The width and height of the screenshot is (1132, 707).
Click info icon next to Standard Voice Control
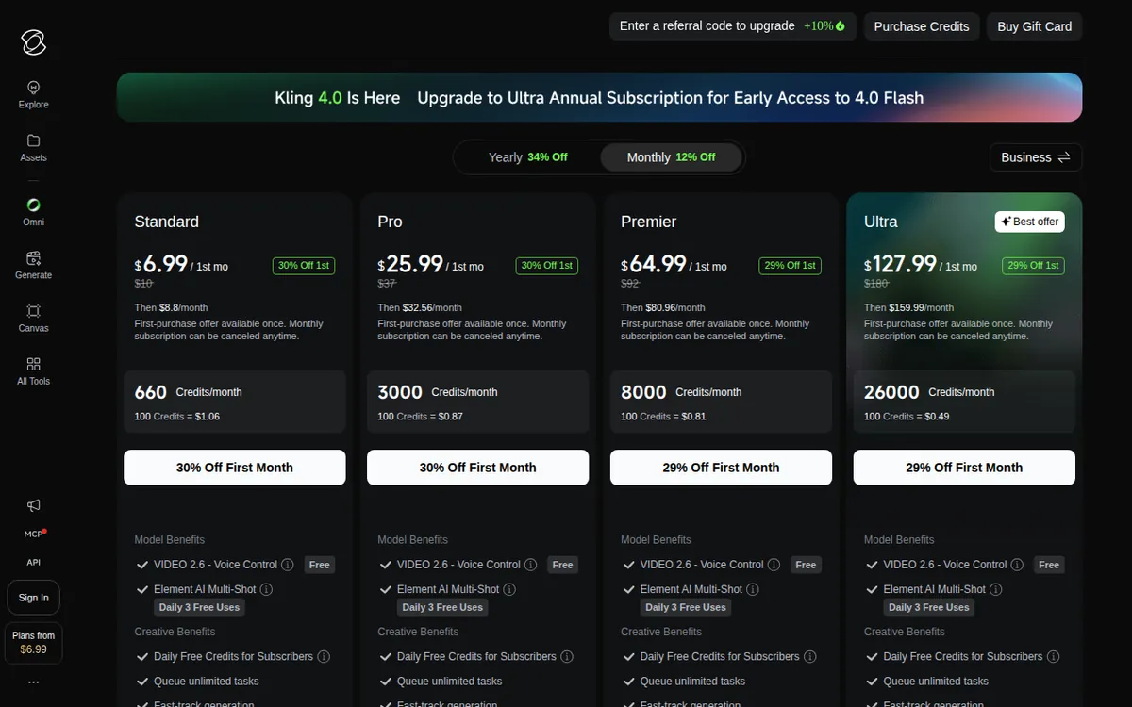pyautogui.click(x=287, y=565)
